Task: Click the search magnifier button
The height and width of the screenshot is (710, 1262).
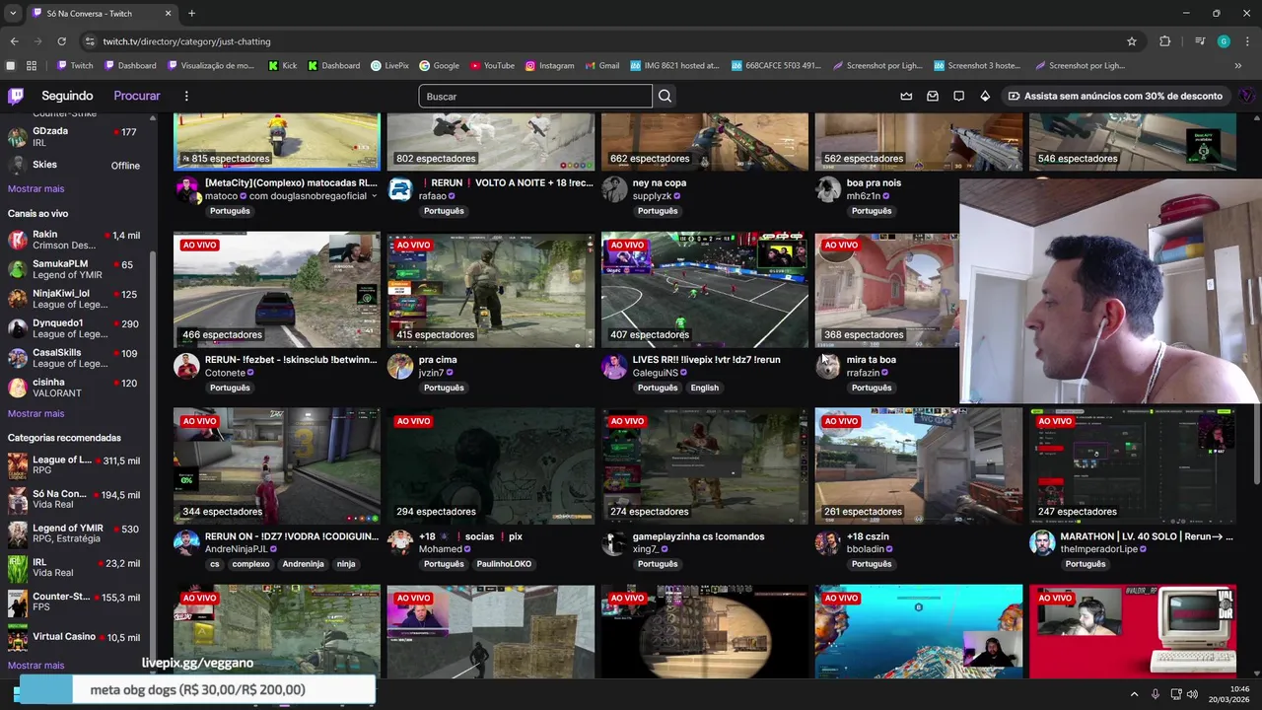Action: click(665, 96)
